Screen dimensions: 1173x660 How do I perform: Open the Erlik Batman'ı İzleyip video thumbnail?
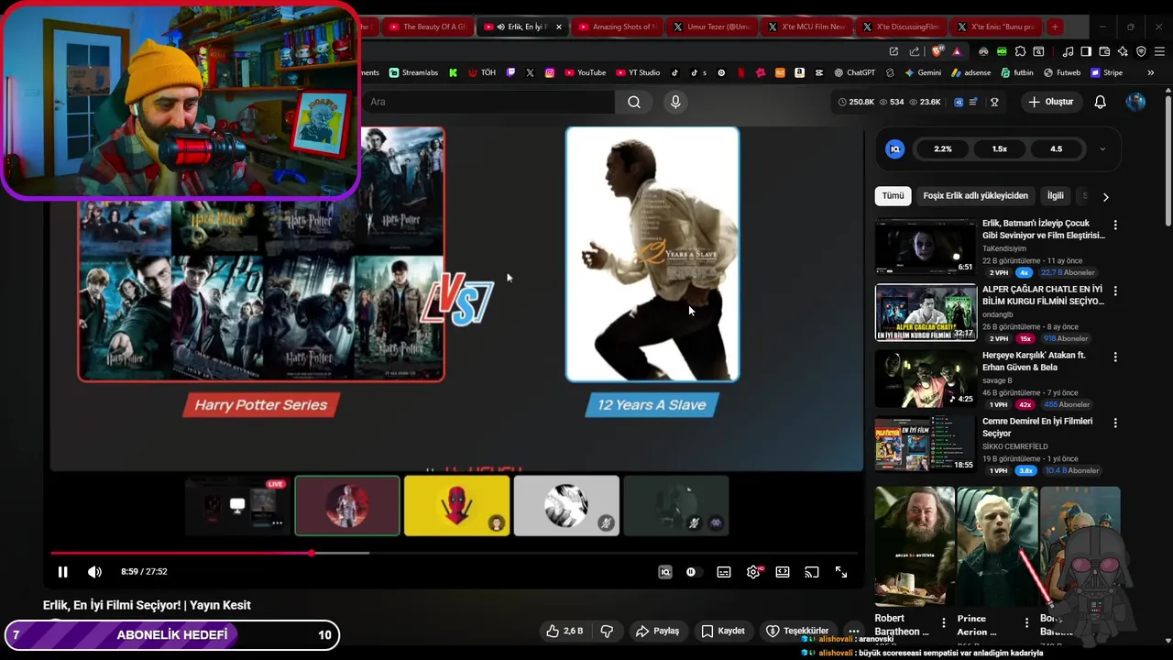(x=926, y=246)
